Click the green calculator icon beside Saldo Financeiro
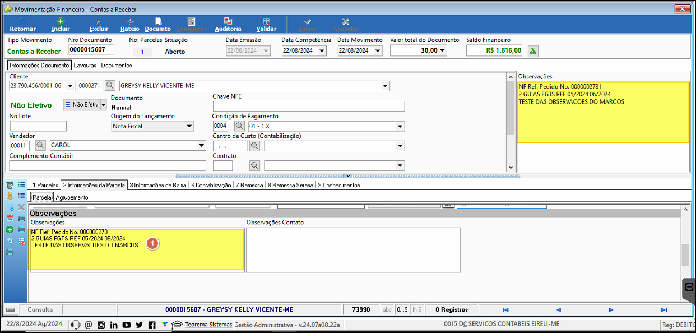Screen dimensions: 696x333 pyautogui.click(x=533, y=51)
